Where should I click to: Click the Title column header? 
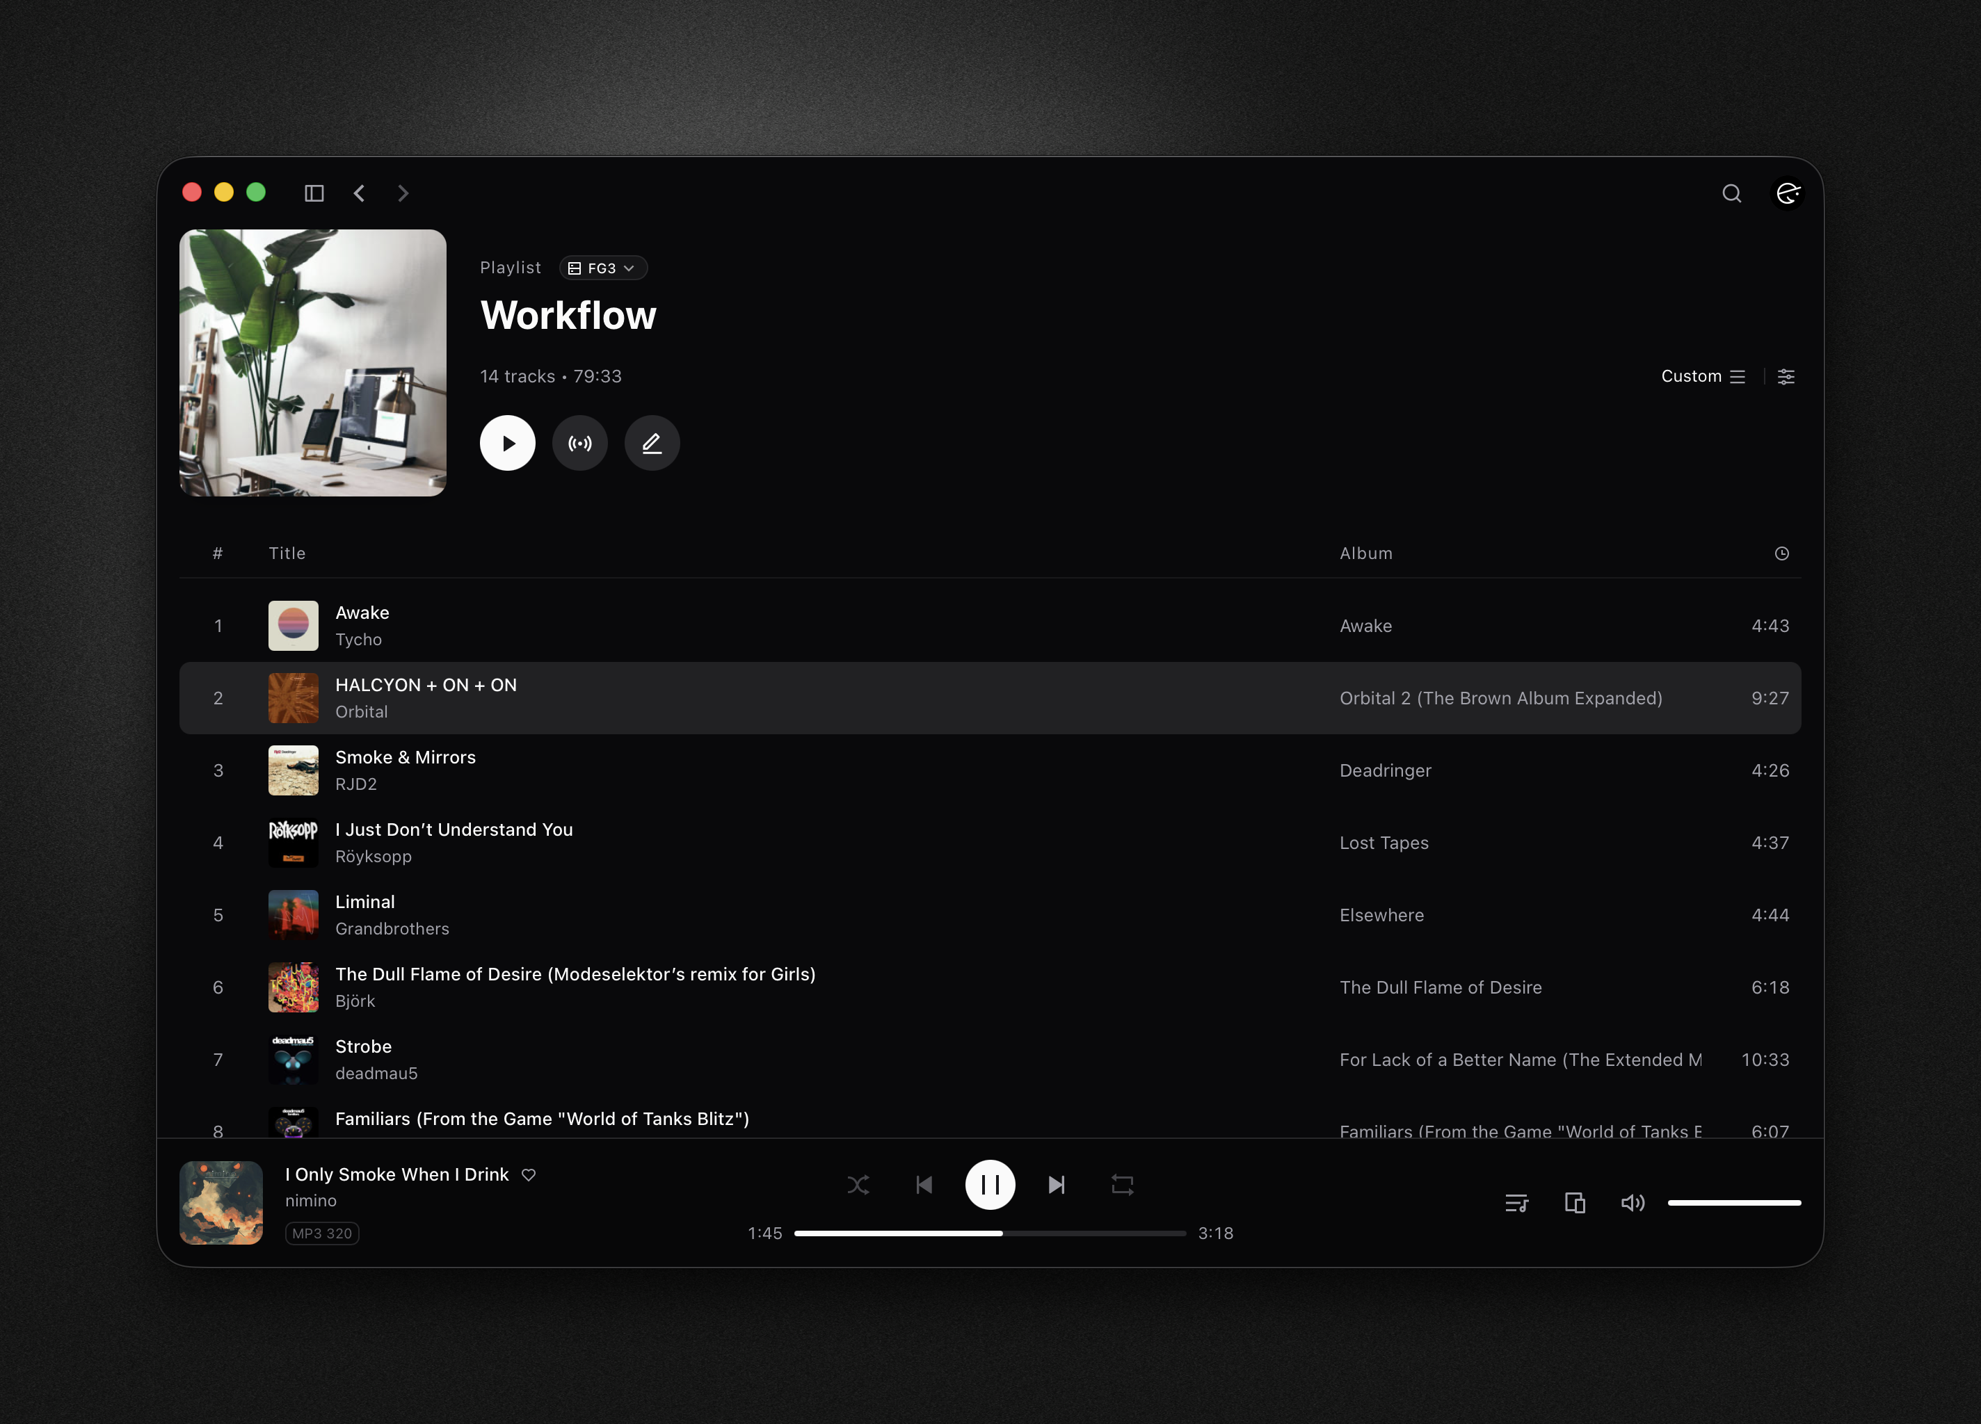[x=287, y=553]
